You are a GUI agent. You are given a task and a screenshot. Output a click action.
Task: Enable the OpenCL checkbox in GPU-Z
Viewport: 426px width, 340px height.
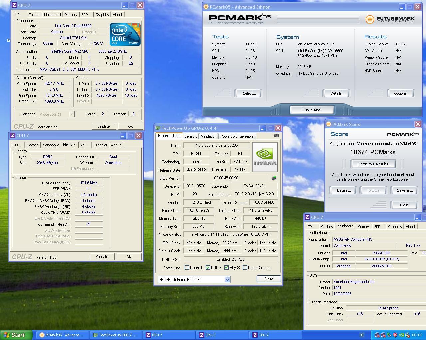tap(187, 268)
